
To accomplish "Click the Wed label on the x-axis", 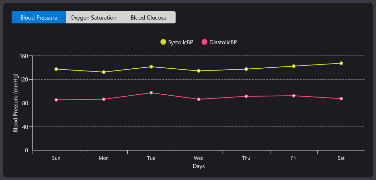I will [x=199, y=158].
